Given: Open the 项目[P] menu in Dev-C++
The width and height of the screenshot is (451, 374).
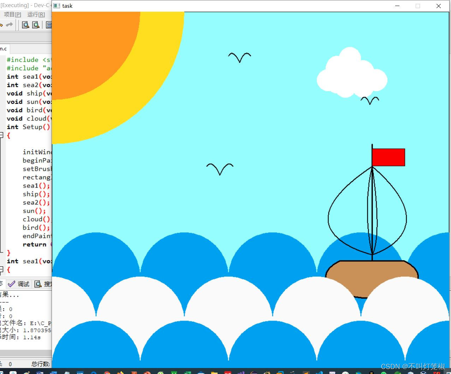Looking at the screenshot, I should (12, 14).
